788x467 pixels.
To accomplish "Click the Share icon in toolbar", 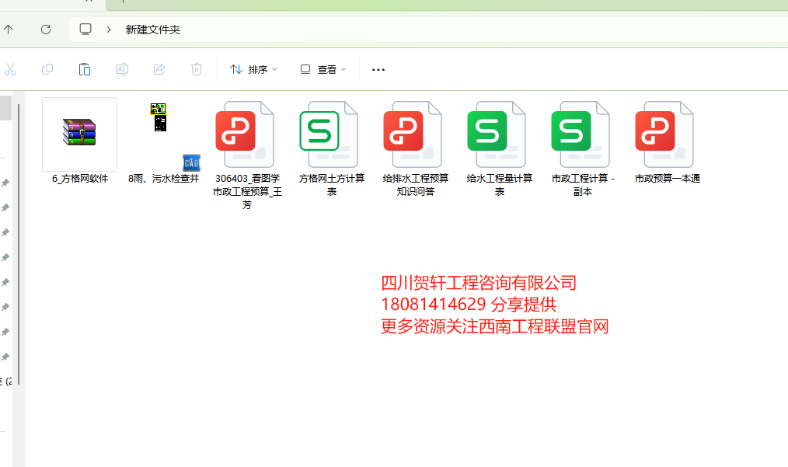I will click(159, 69).
